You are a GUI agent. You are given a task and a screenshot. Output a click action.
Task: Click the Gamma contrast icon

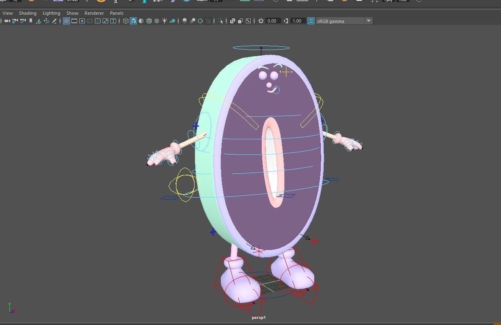(x=286, y=21)
